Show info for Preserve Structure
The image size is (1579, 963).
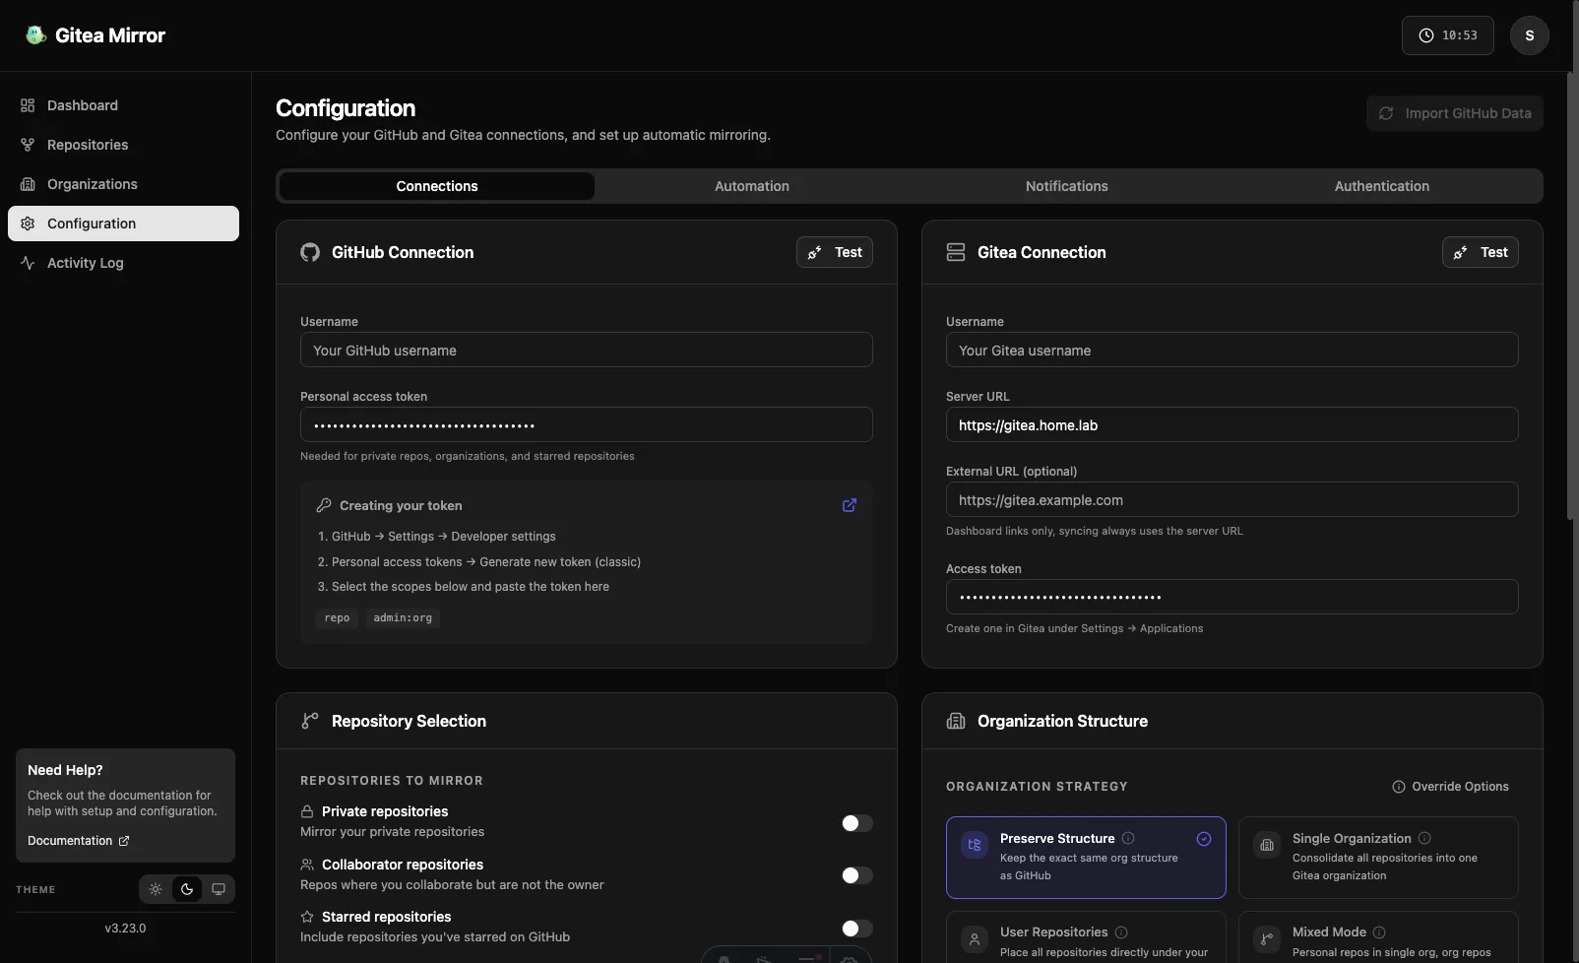1128,838
